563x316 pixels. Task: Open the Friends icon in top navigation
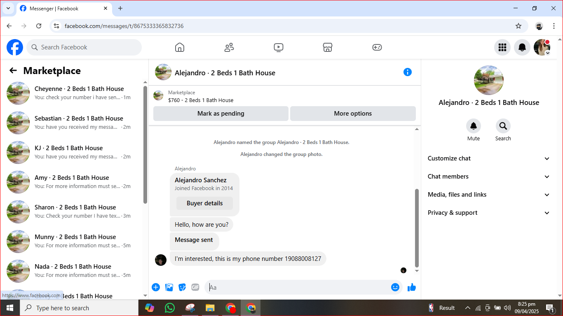point(229,47)
